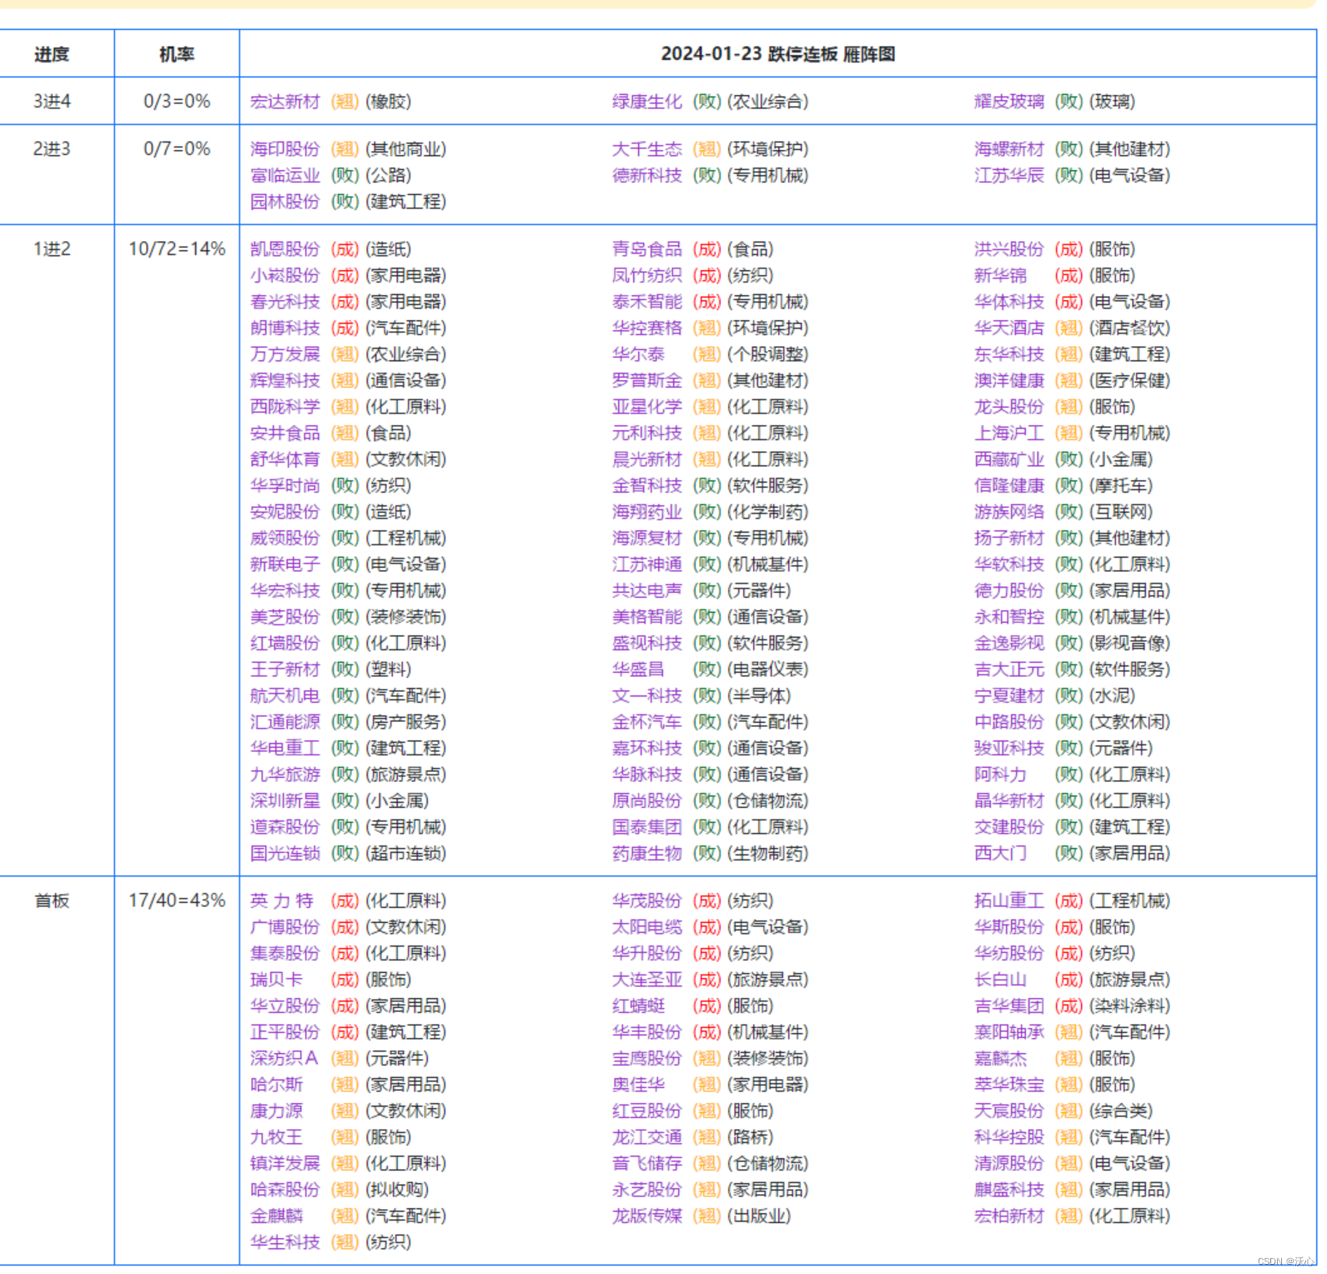The image size is (1327, 1274).
Task: Click 华生科技 stock name
Action: pos(285,1242)
